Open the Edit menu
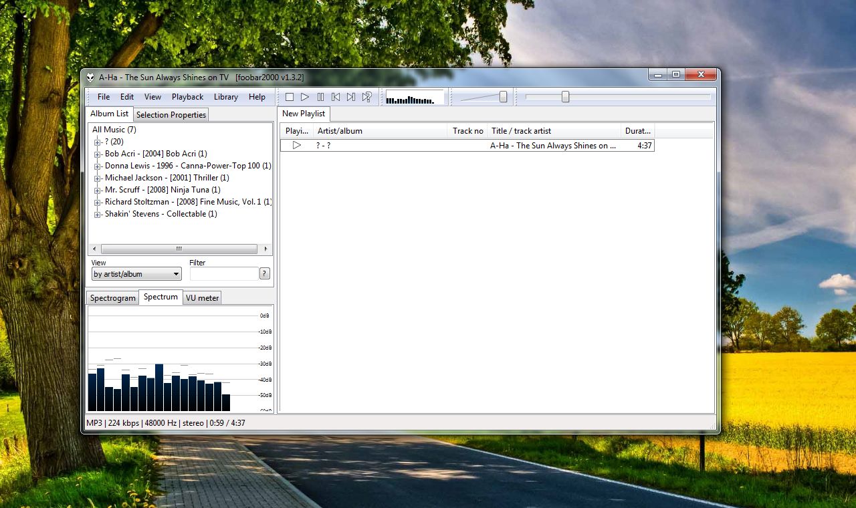This screenshot has height=508, width=856. click(x=127, y=97)
